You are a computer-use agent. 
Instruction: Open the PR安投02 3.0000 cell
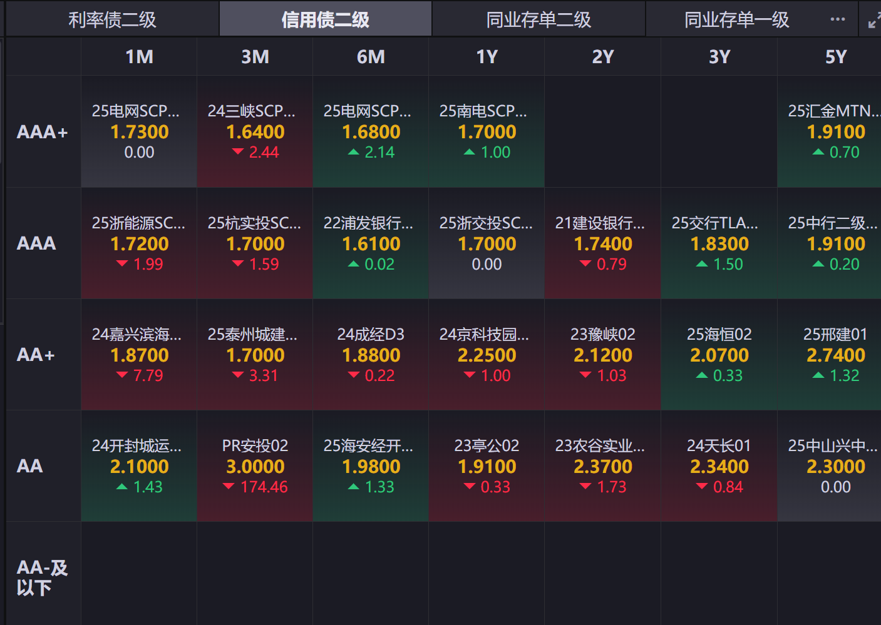click(x=255, y=466)
